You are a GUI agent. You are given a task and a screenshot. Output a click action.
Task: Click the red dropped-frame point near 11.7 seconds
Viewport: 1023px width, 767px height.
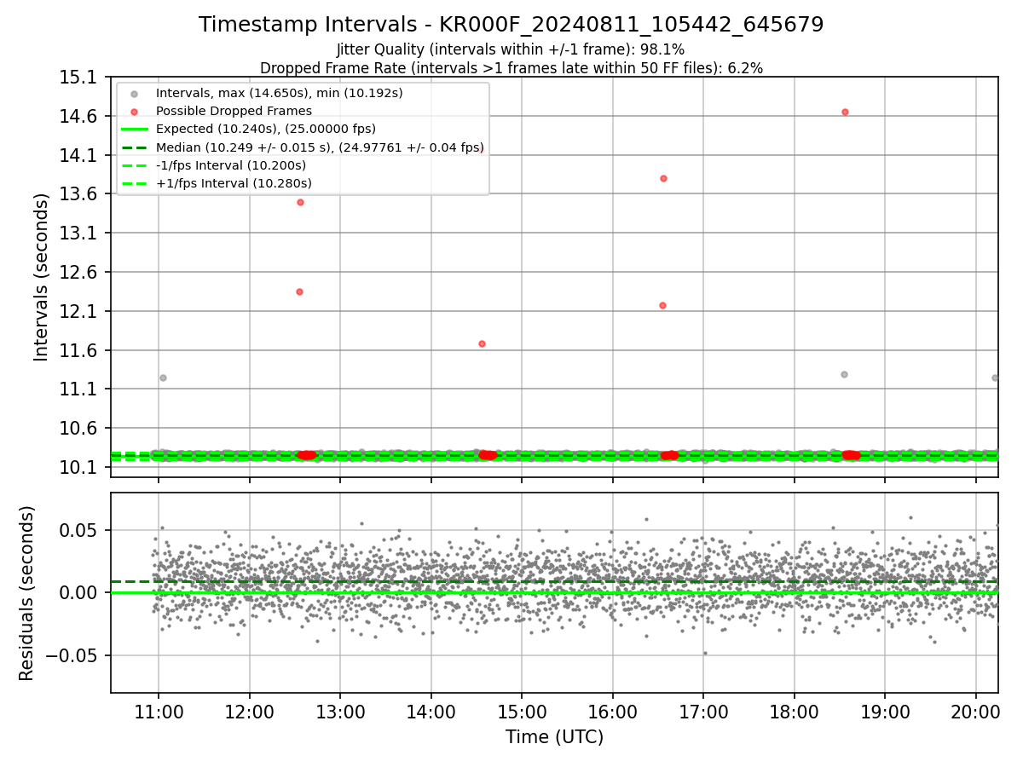(x=482, y=343)
